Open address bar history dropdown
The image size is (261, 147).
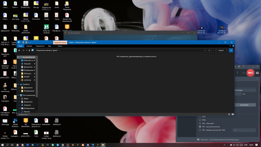[x=205, y=50]
